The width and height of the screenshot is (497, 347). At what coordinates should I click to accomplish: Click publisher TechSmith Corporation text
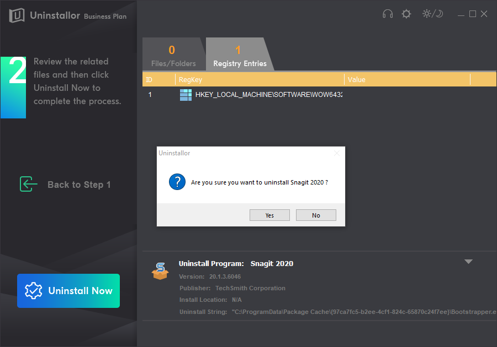250,288
